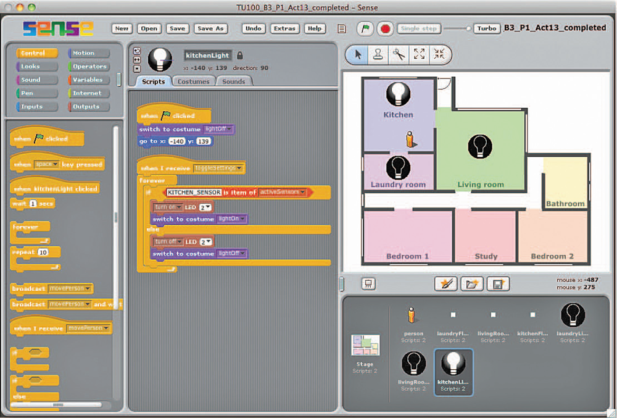Switch to the Sounds tab

pyautogui.click(x=233, y=82)
